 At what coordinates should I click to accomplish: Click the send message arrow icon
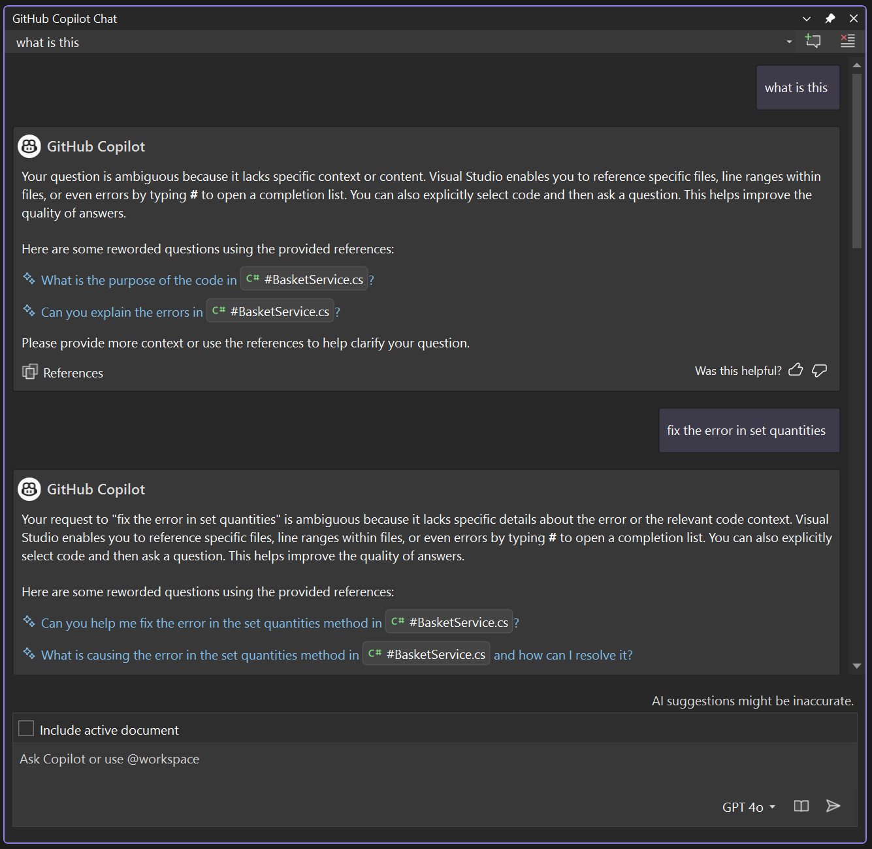(x=833, y=806)
